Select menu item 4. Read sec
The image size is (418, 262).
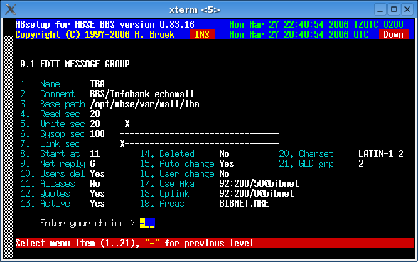(50, 114)
